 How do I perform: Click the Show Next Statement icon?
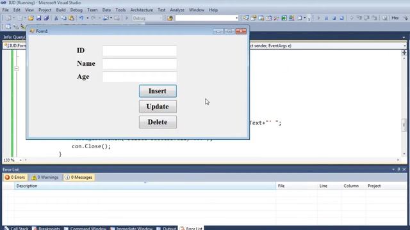[x=352, y=18]
